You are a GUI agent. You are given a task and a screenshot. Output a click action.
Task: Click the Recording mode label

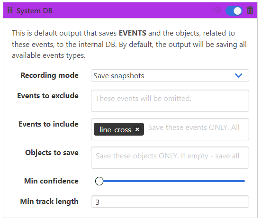click(x=49, y=75)
